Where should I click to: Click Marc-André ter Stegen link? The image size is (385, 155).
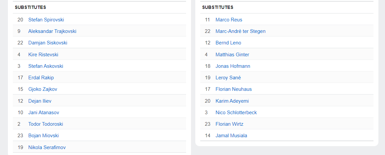240,31
